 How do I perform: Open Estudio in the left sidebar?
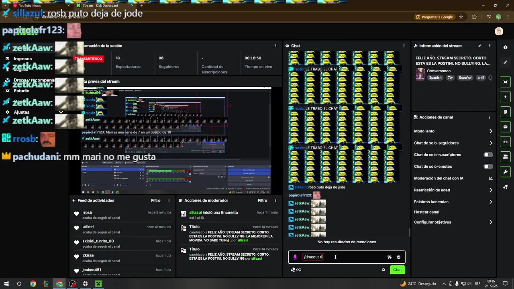[x=22, y=91]
